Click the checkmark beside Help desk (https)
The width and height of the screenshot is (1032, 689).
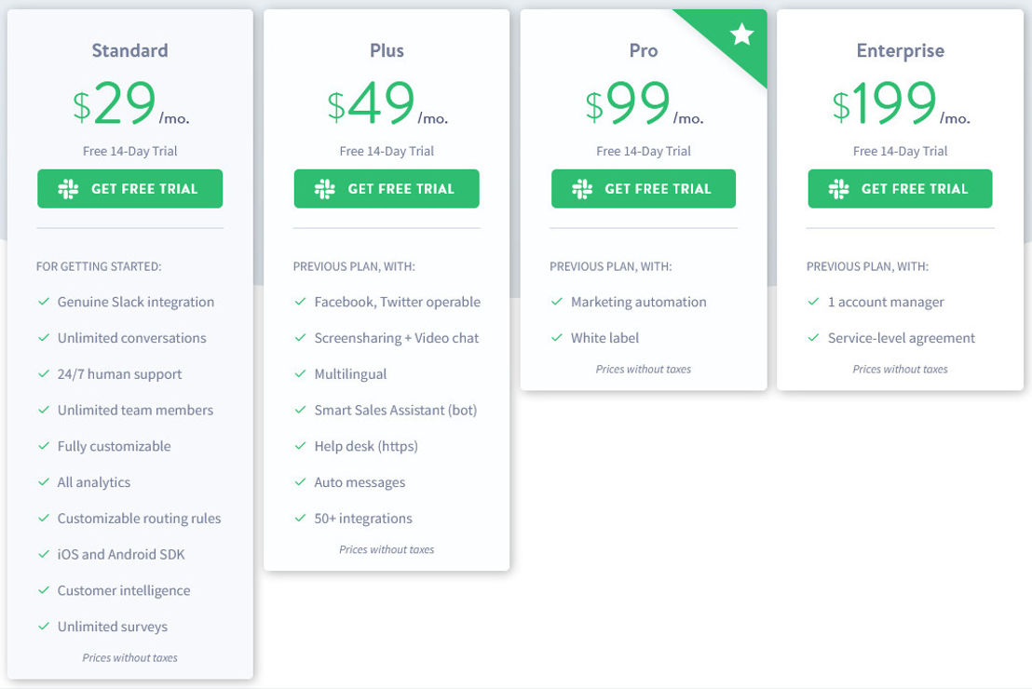[x=300, y=446]
